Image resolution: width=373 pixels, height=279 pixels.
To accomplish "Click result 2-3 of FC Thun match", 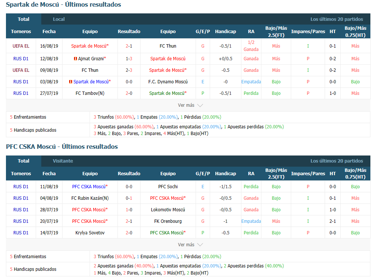I will pyautogui.click(x=129, y=70).
